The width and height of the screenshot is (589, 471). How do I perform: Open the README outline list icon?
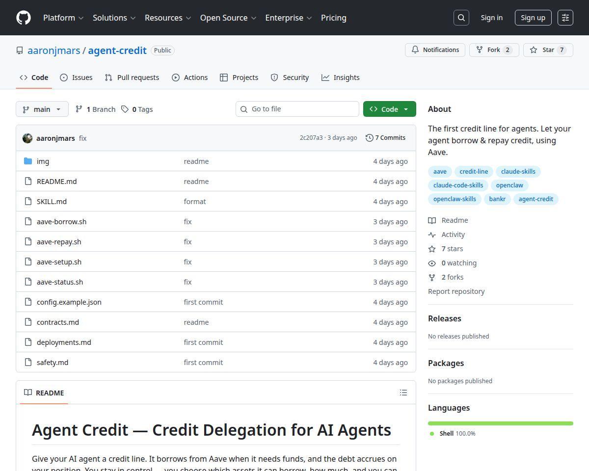pyautogui.click(x=403, y=392)
